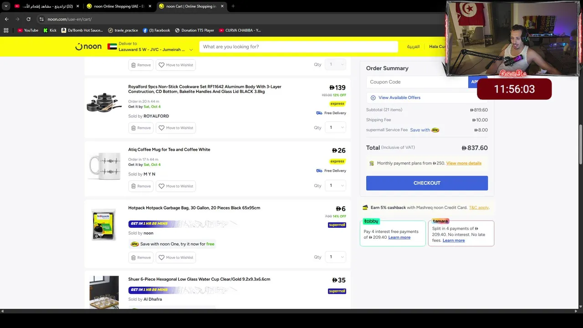Click View more details link
This screenshot has width=583, height=328.
click(x=464, y=163)
